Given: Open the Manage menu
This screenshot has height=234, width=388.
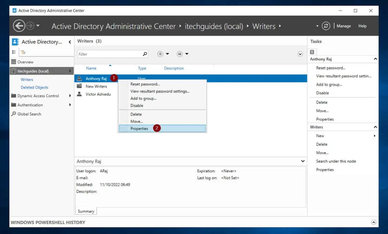Looking at the screenshot, I should pyautogui.click(x=344, y=26).
